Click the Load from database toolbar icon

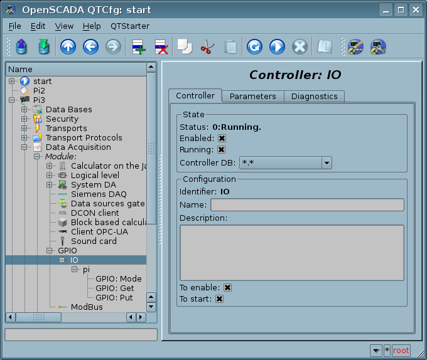click(21, 47)
